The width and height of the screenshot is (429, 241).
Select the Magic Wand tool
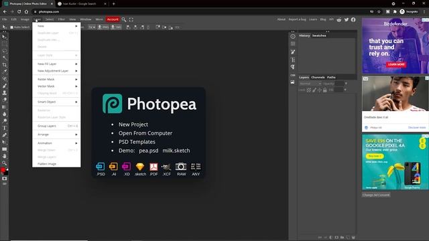pyautogui.click(x=5, y=58)
